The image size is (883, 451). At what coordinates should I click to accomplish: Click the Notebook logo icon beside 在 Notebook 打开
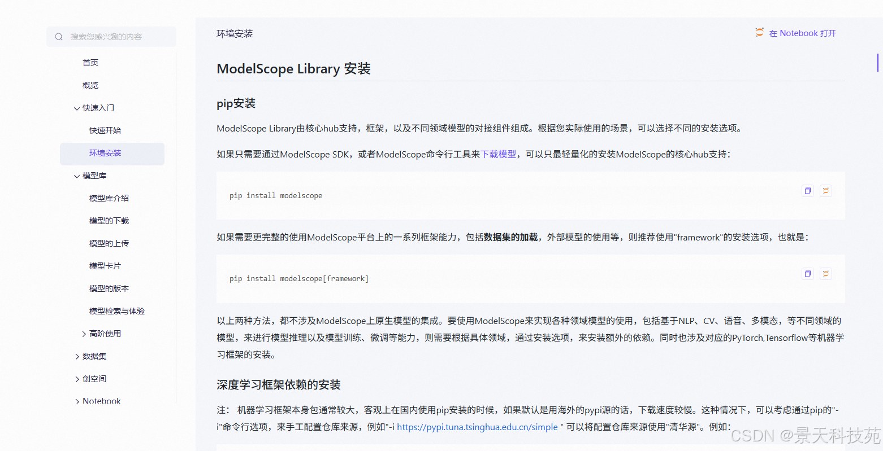point(760,33)
